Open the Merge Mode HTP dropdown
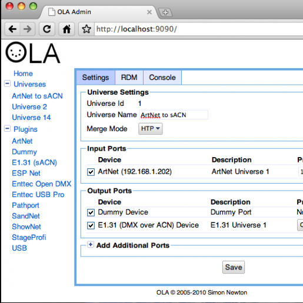This screenshot has width=303, height=303. (x=151, y=129)
